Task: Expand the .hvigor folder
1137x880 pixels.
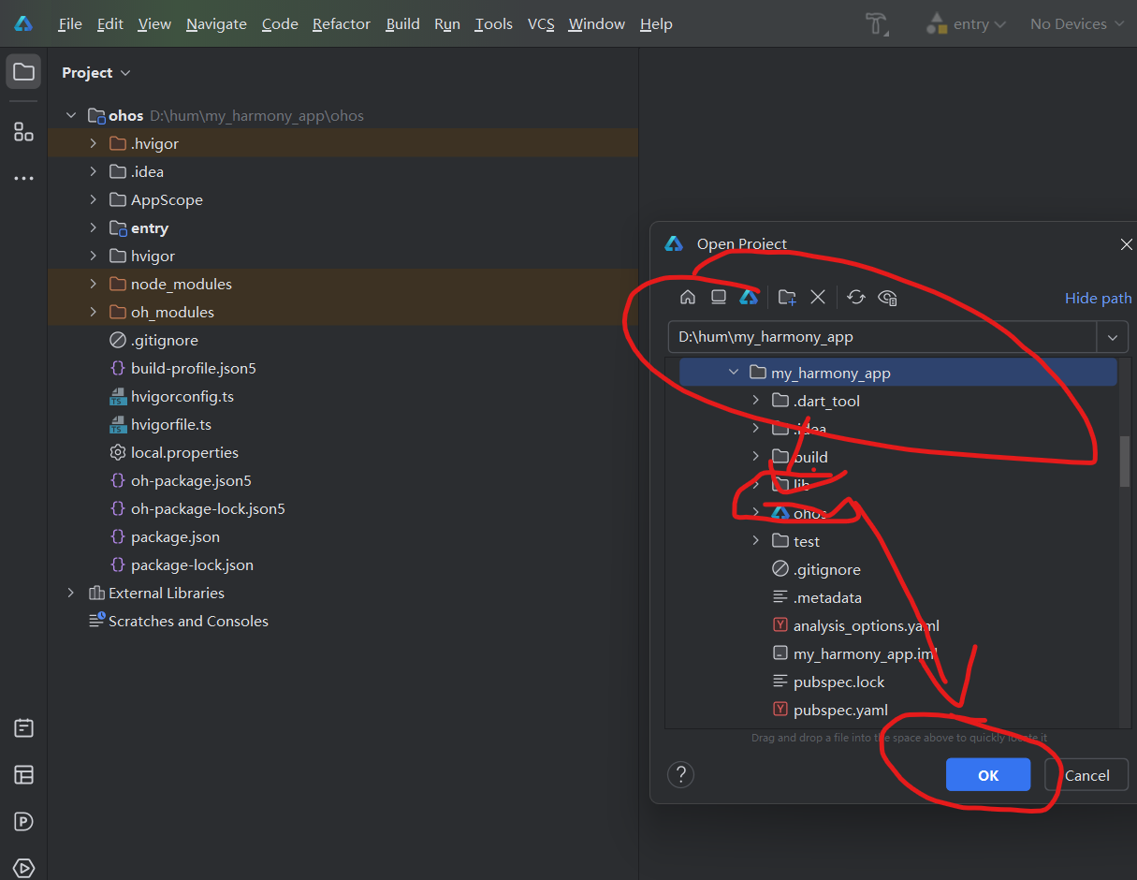Action: coord(93,143)
